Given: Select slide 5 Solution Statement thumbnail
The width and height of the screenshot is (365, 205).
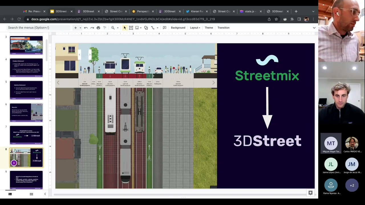Looking at the screenshot, I should (26, 90).
